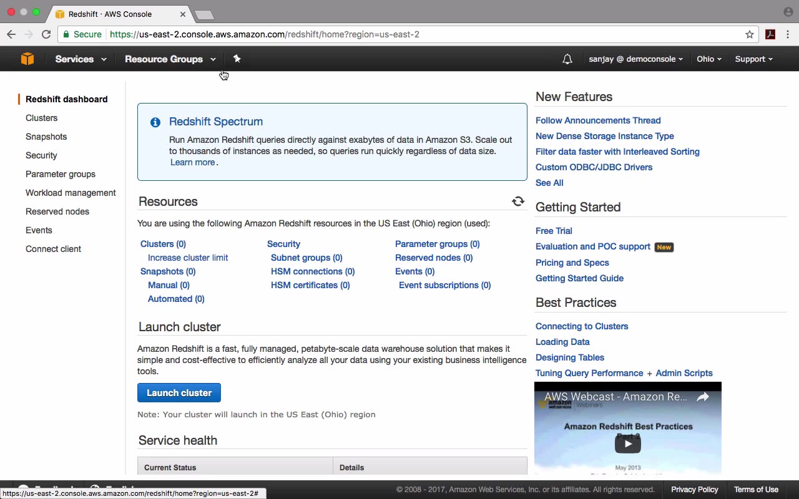Image resolution: width=799 pixels, height=499 pixels.
Task: Open Subnet groups (0) link
Action: coord(306,258)
